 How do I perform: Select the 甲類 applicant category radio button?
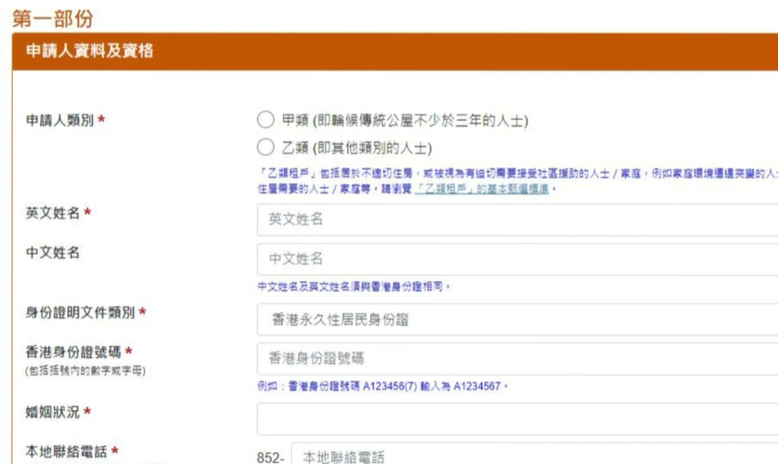[265, 121]
